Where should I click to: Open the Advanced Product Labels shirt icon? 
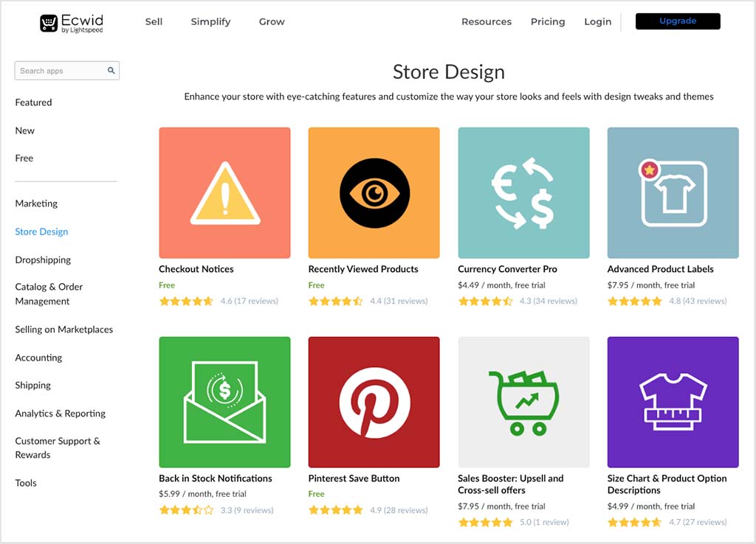(673, 192)
